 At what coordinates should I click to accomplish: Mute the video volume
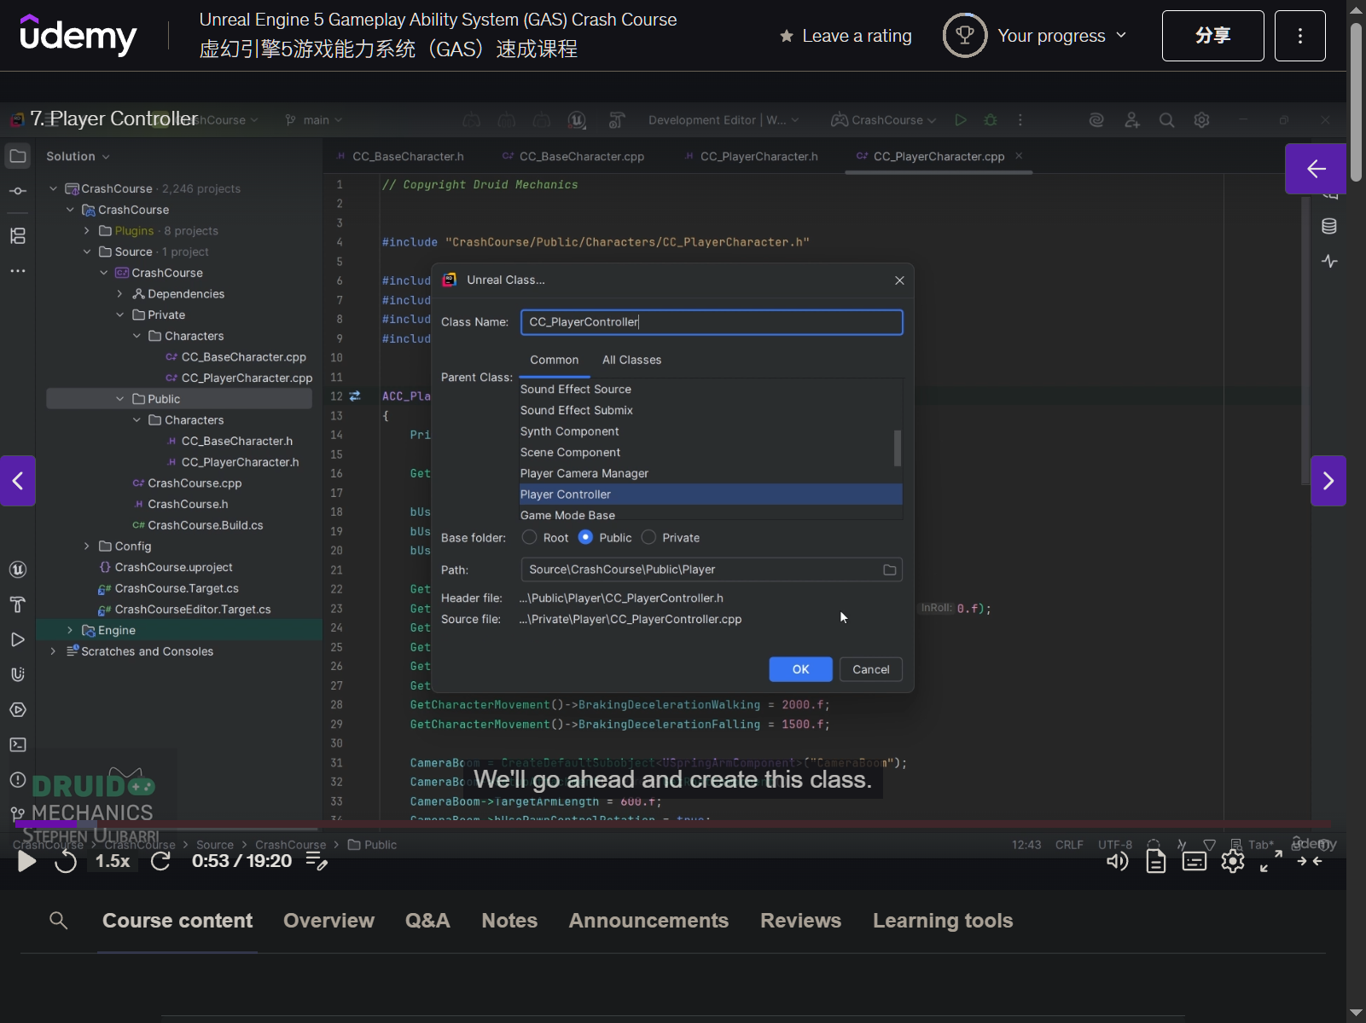point(1117,862)
